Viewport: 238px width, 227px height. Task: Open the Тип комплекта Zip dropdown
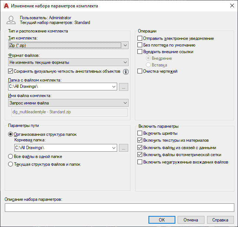coord(68,45)
